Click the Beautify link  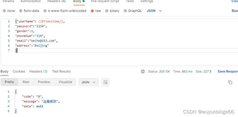(235, 11)
